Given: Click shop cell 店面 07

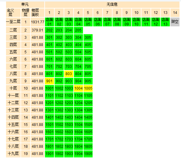Looking at the screenshot, I should (107, 22).
